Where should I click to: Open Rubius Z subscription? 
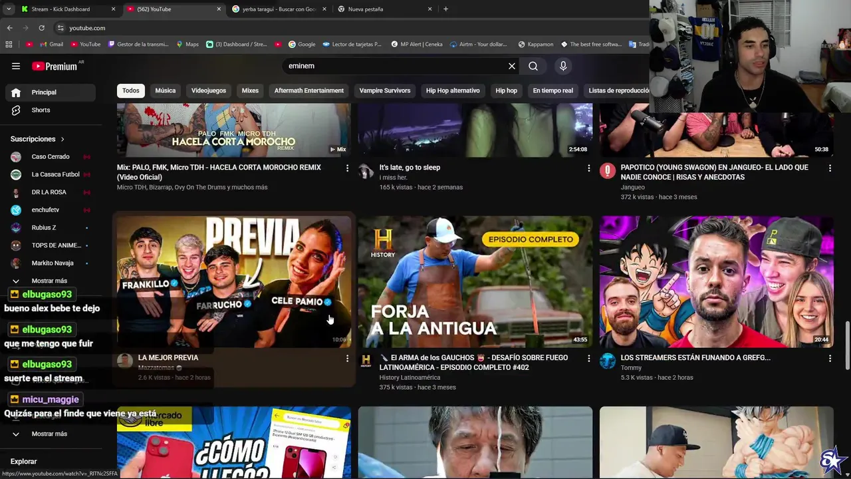coord(51,228)
